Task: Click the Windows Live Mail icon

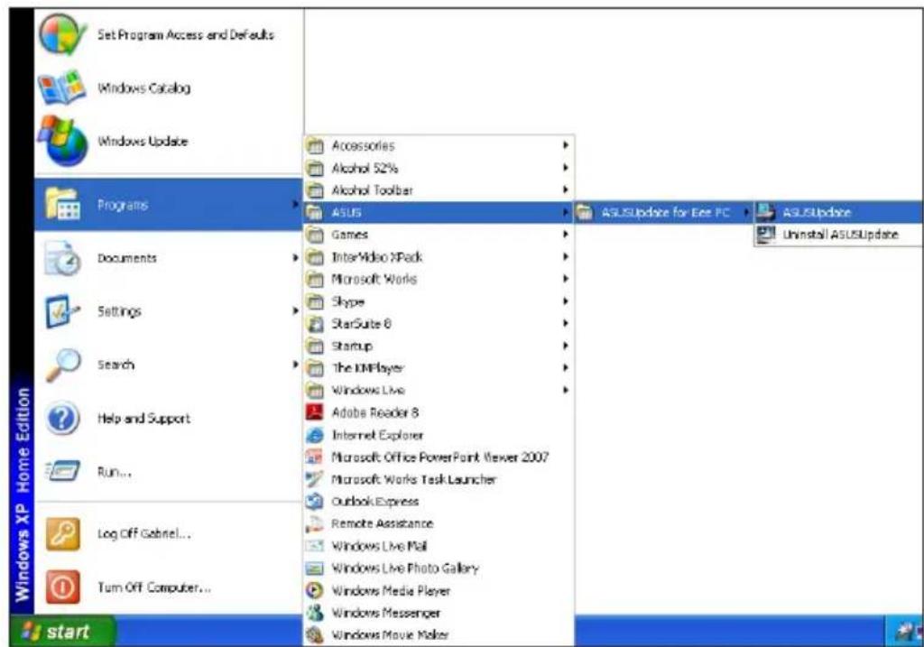Action: [x=315, y=546]
